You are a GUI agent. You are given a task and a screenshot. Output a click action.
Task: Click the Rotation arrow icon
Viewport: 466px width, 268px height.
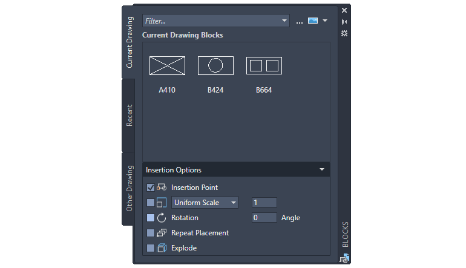pos(162,218)
